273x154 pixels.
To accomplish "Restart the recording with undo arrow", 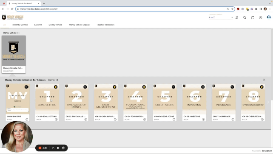I will click(x=53, y=148).
